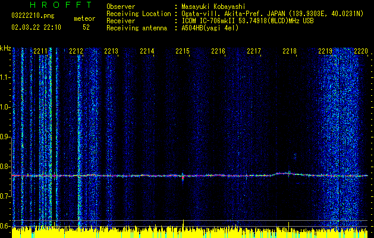Click the 2215 time marker
This screenshot has height=238, width=374.
pos(183,51)
